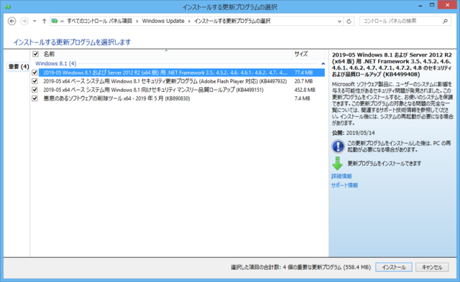460x282 pixels.
Task: Click the search magnifier icon
Action: coord(445,21)
